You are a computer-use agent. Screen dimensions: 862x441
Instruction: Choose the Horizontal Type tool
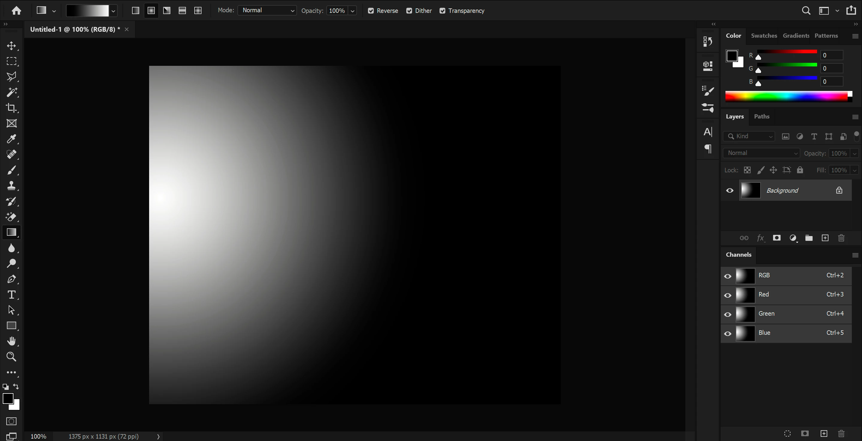pos(11,295)
